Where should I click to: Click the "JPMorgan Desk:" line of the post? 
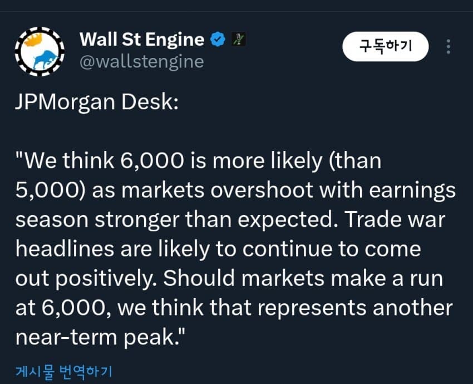click(97, 102)
